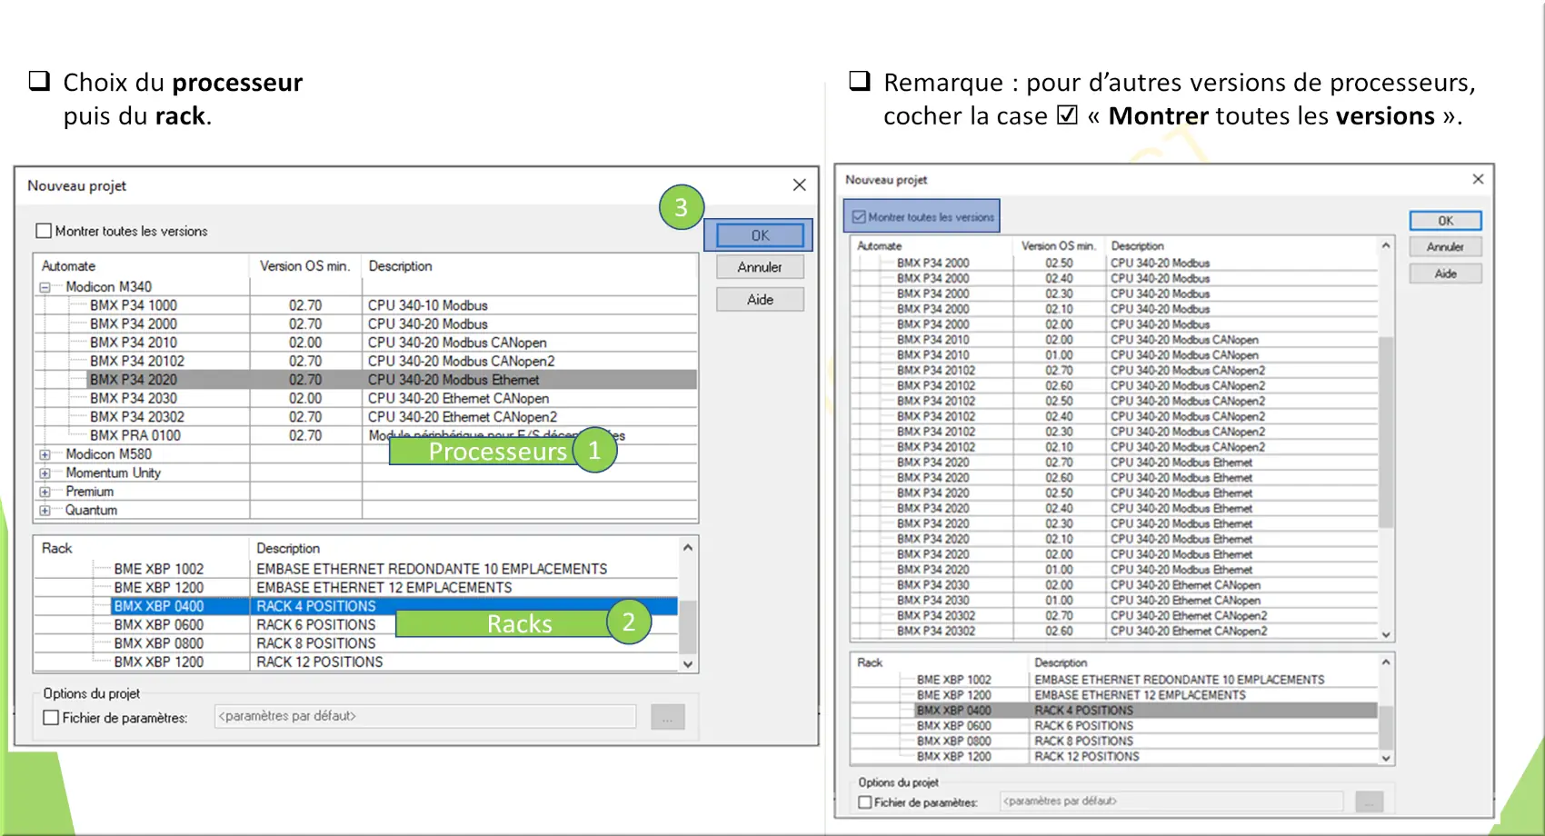This screenshot has width=1545, height=836.
Task: Click browse '...' button in left dialog
Action: point(667,718)
